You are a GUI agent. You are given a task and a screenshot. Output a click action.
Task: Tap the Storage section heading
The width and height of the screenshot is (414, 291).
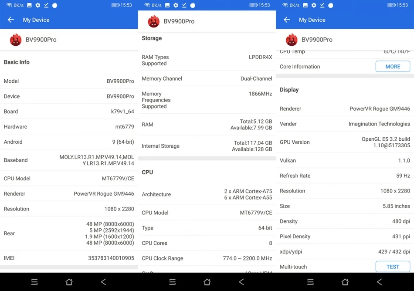point(152,38)
